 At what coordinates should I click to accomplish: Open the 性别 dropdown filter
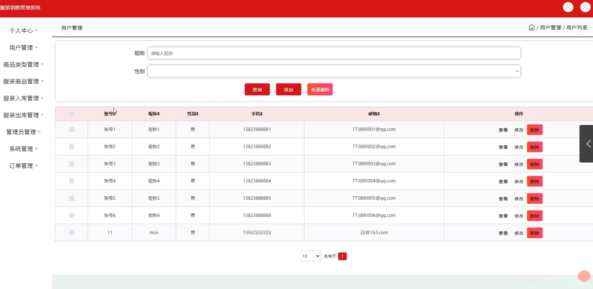[x=334, y=71]
